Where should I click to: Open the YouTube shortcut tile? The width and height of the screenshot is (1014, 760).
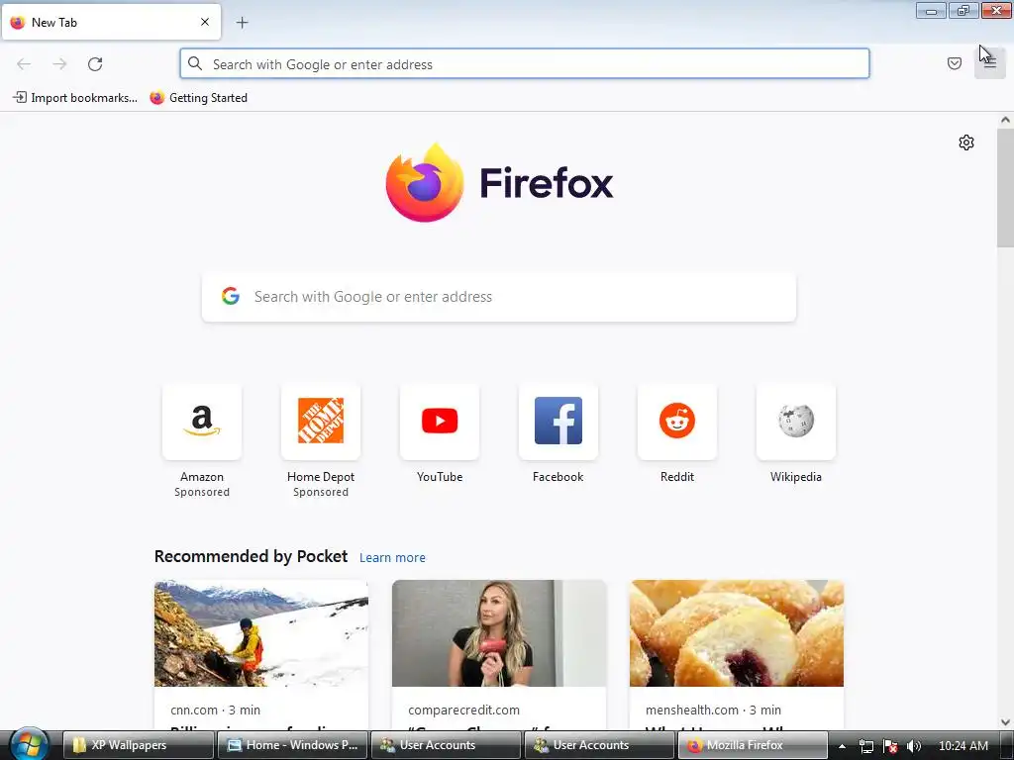point(440,421)
